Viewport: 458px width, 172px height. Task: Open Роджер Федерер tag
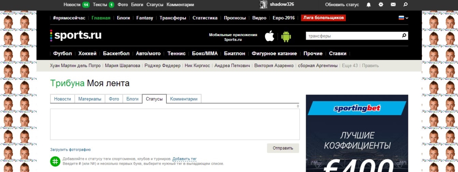coord(163,66)
